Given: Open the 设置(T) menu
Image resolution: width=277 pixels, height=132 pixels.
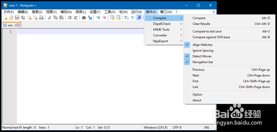Looking at the screenshot, I should [95, 12].
